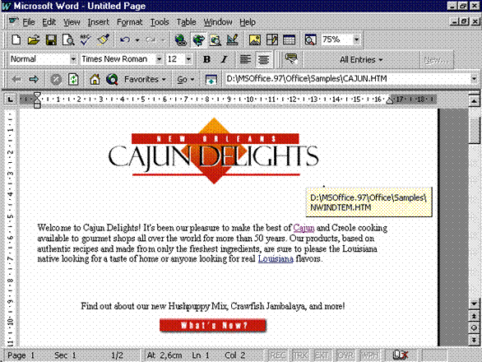Click the Insert Hyperlink globe icon

coord(181,40)
